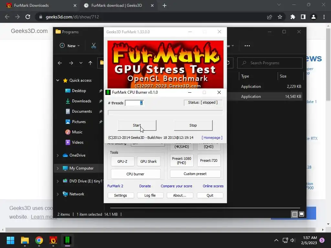Quit FurMark

click(210, 195)
